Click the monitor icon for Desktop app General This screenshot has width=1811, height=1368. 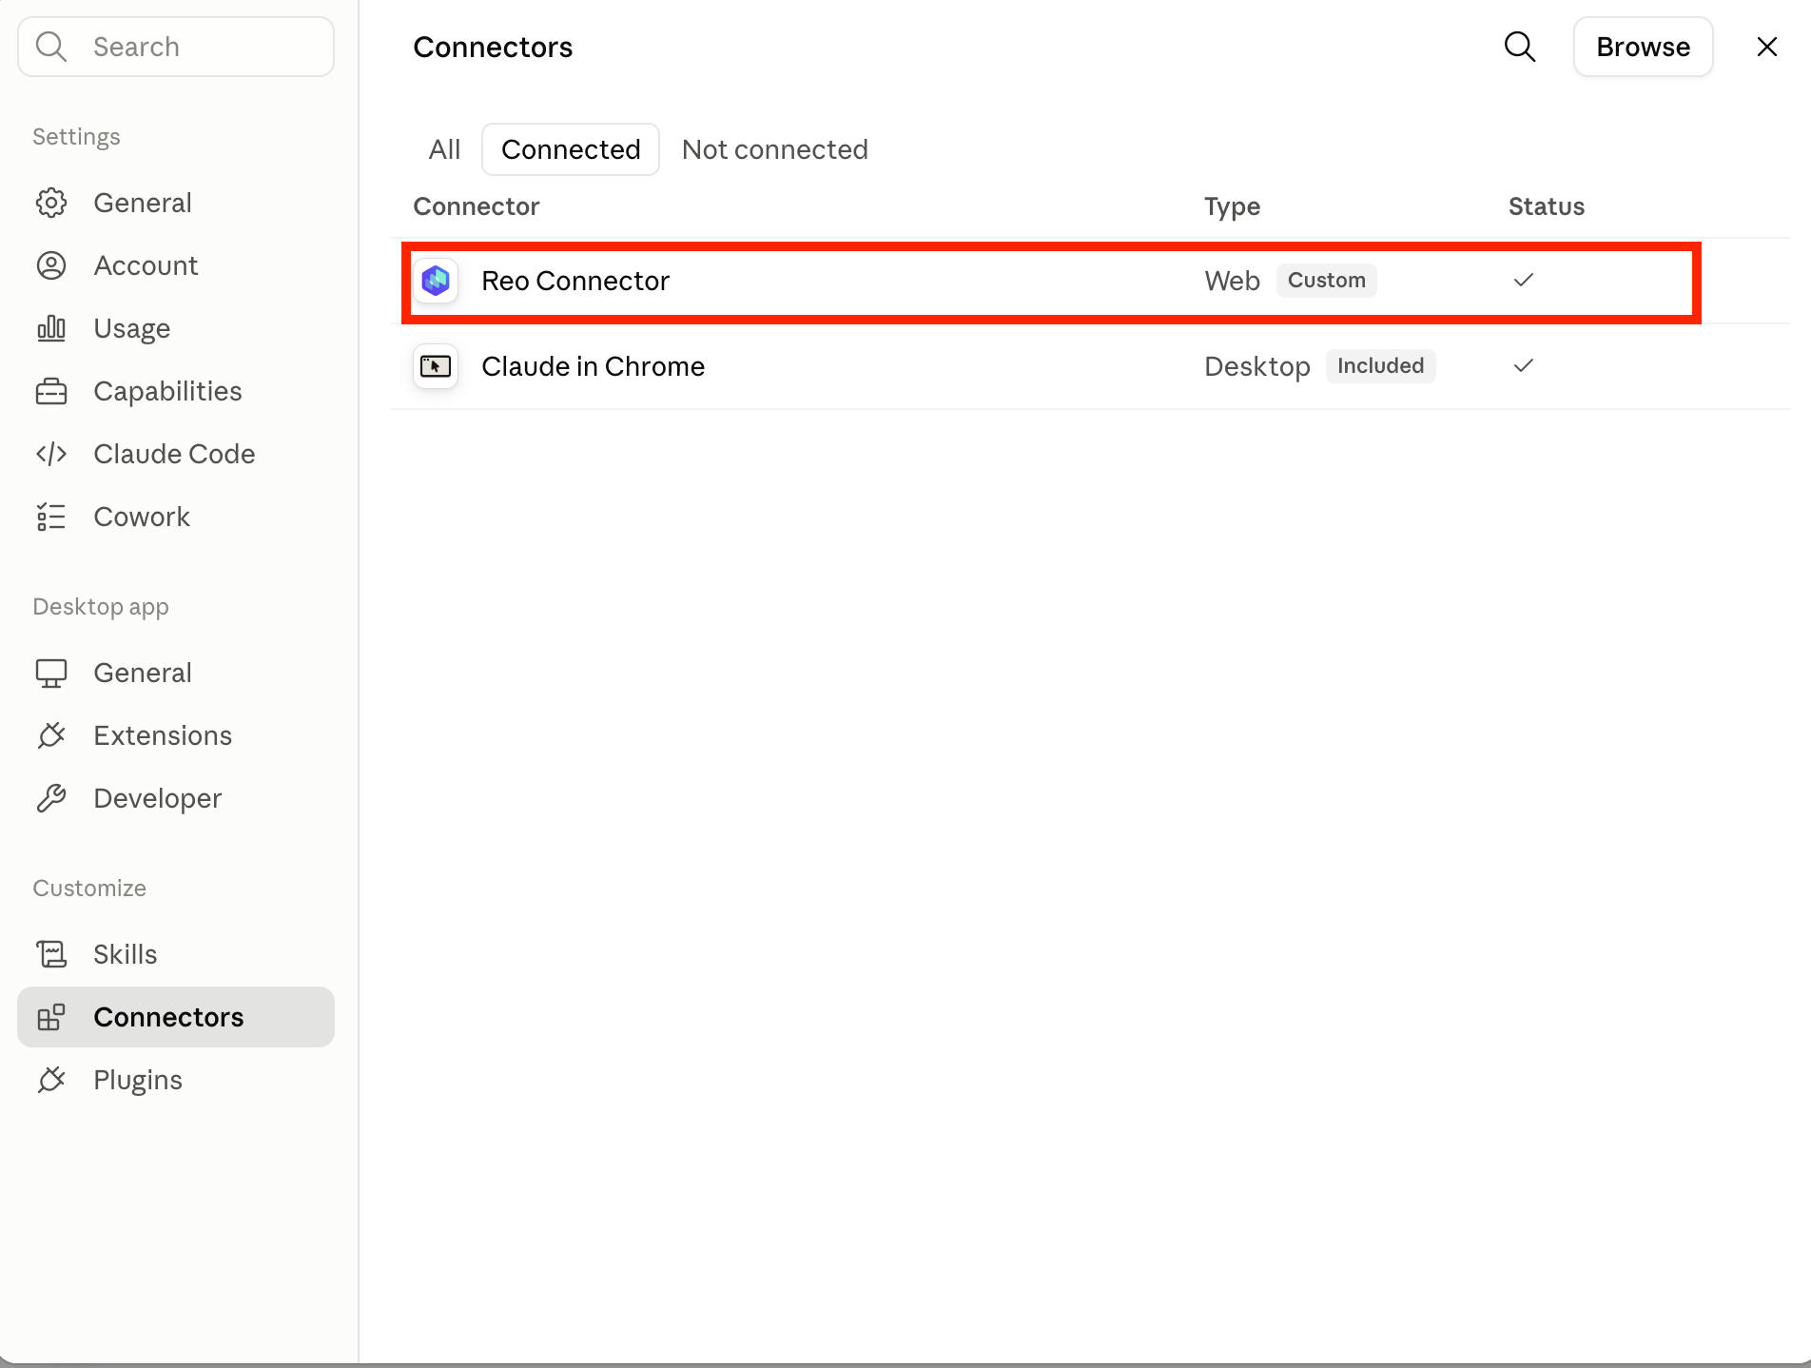pyautogui.click(x=51, y=673)
